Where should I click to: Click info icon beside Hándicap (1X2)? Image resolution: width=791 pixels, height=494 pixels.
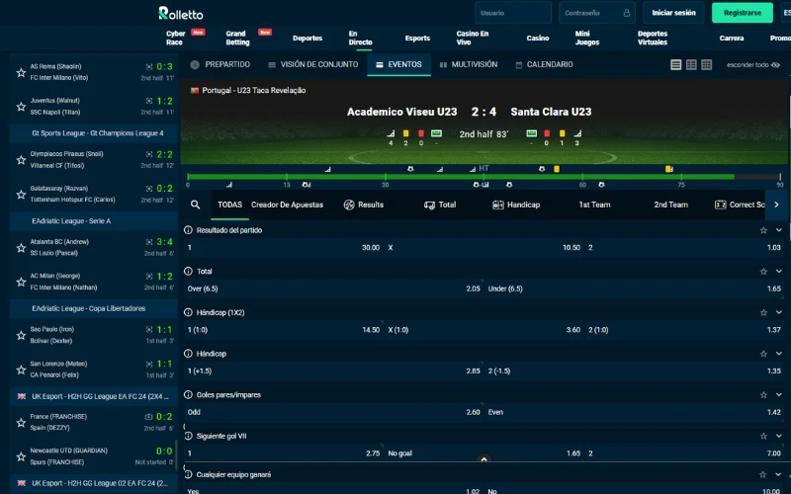[188, 312]
